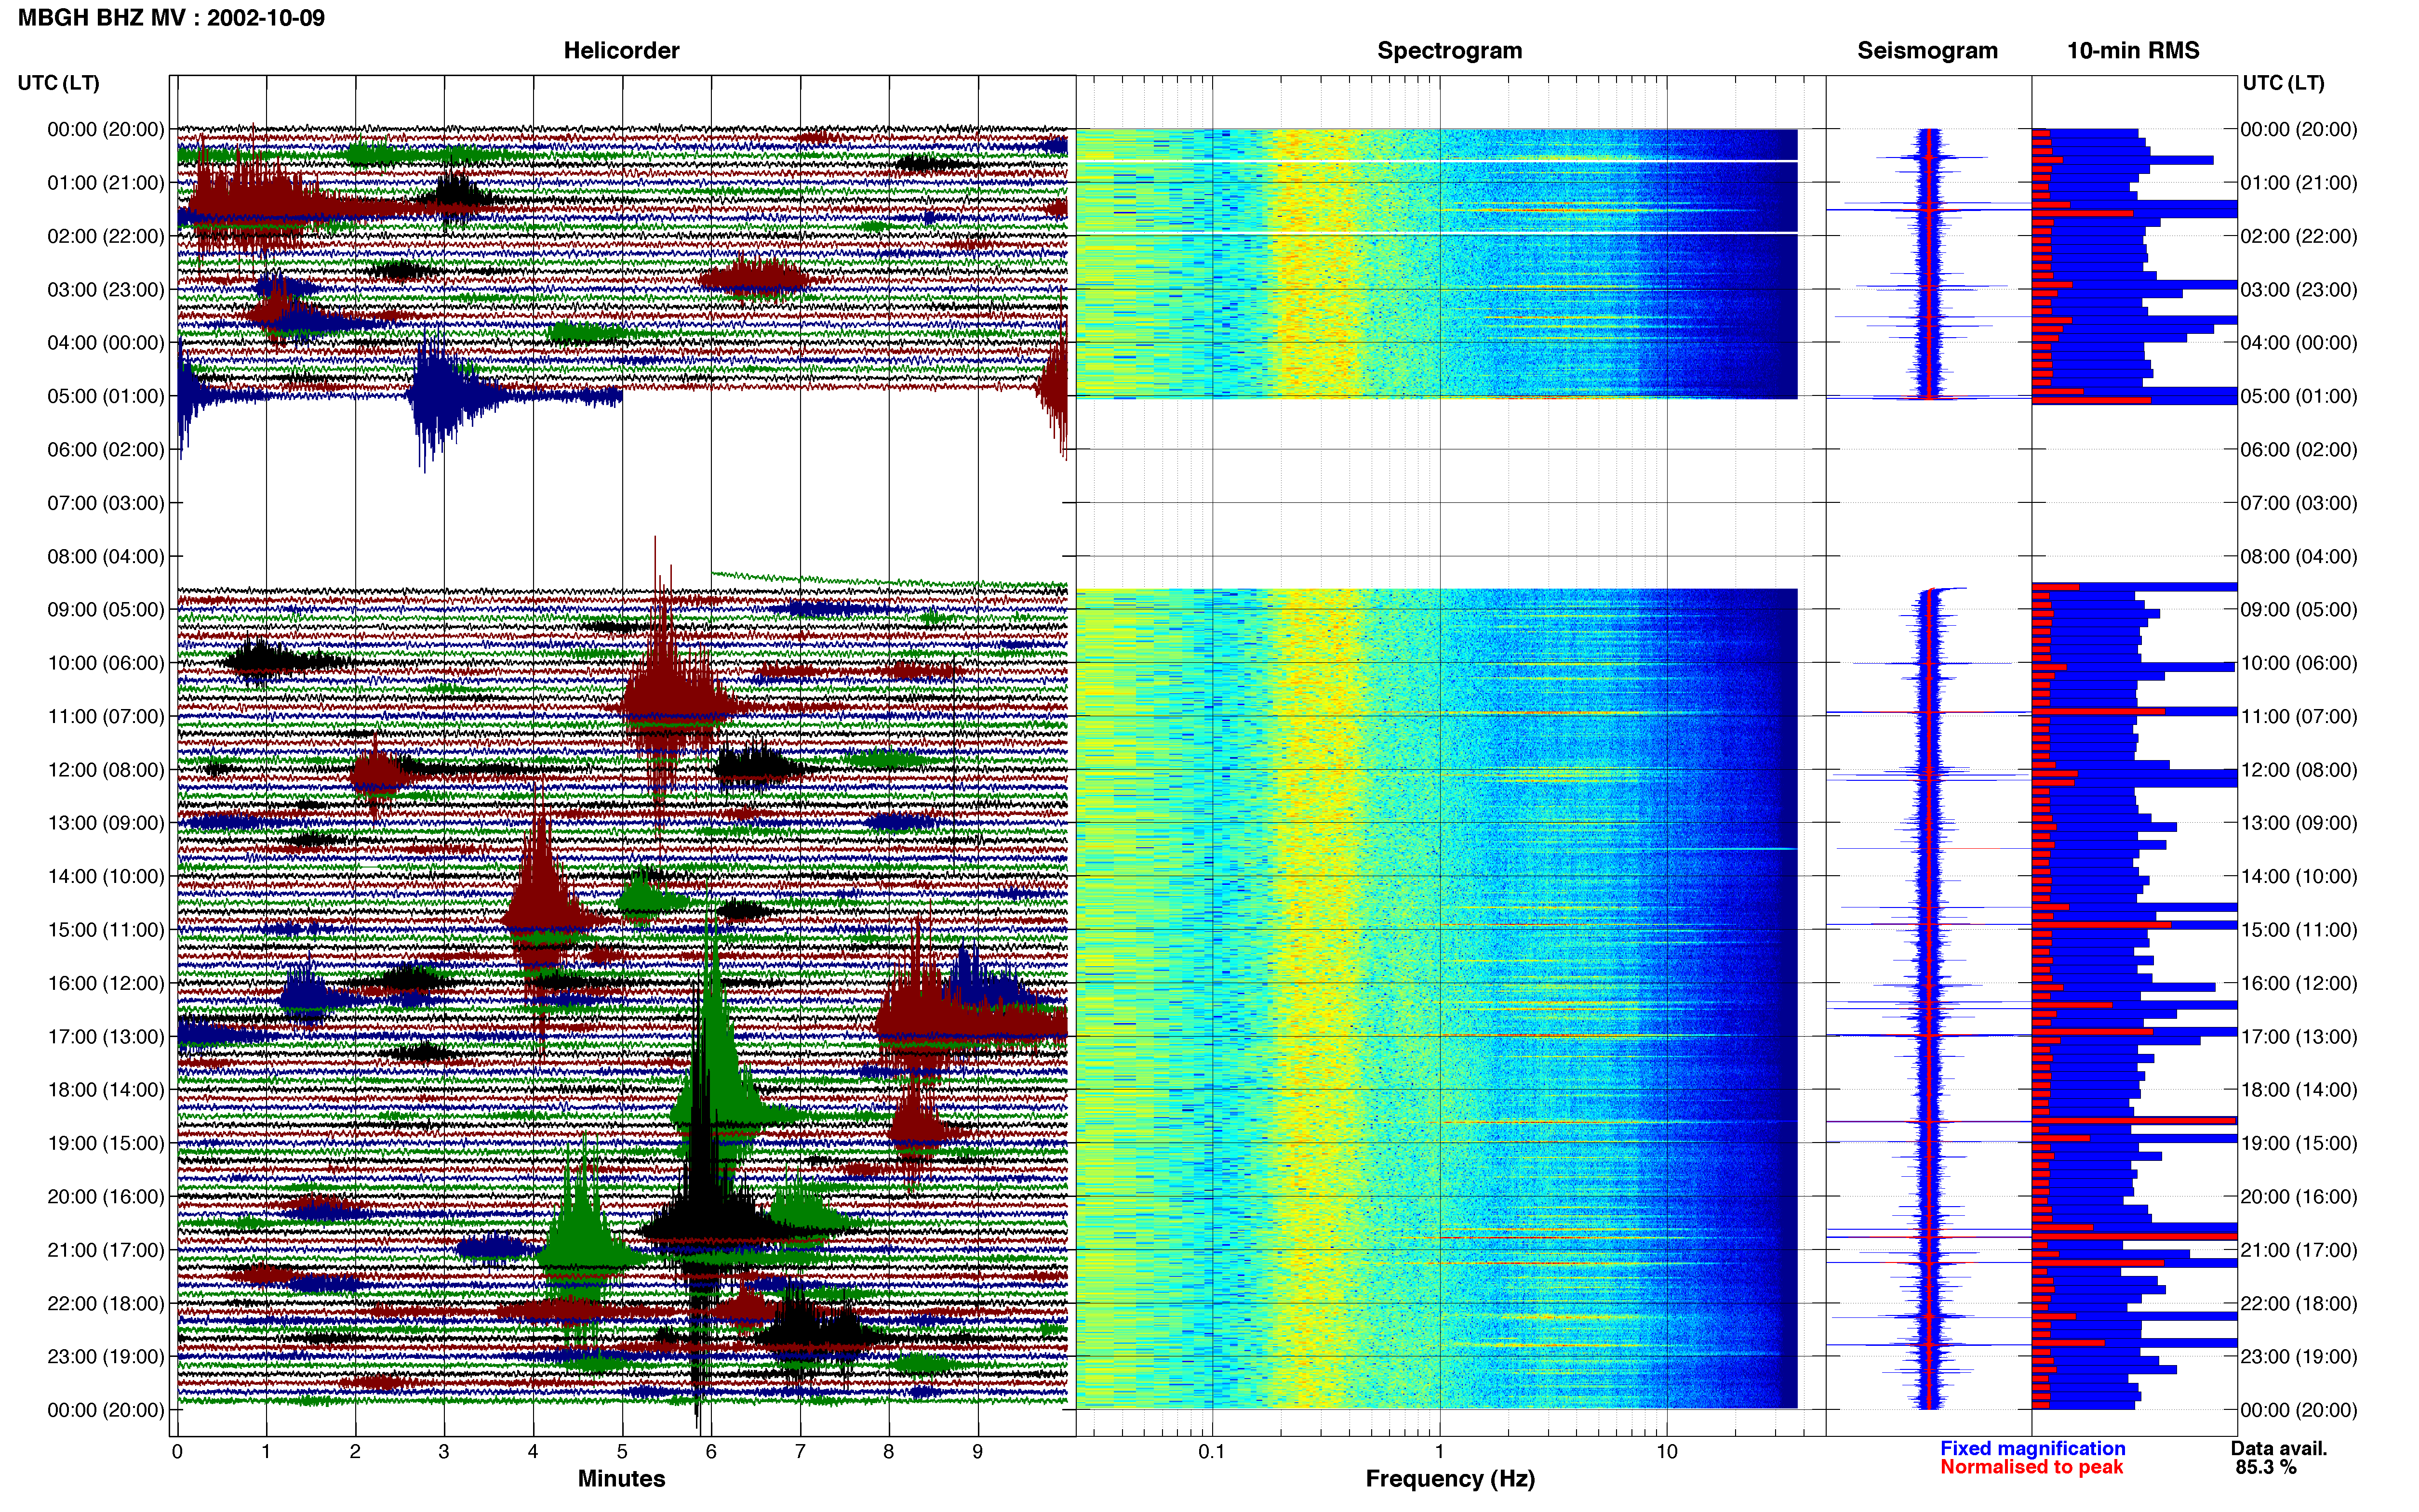Image resolution: width=2419 pixels, height=1512 pixels.
Task: Click red legend text 'Normalised to peak'
Action: [x=2031, y=1468]
